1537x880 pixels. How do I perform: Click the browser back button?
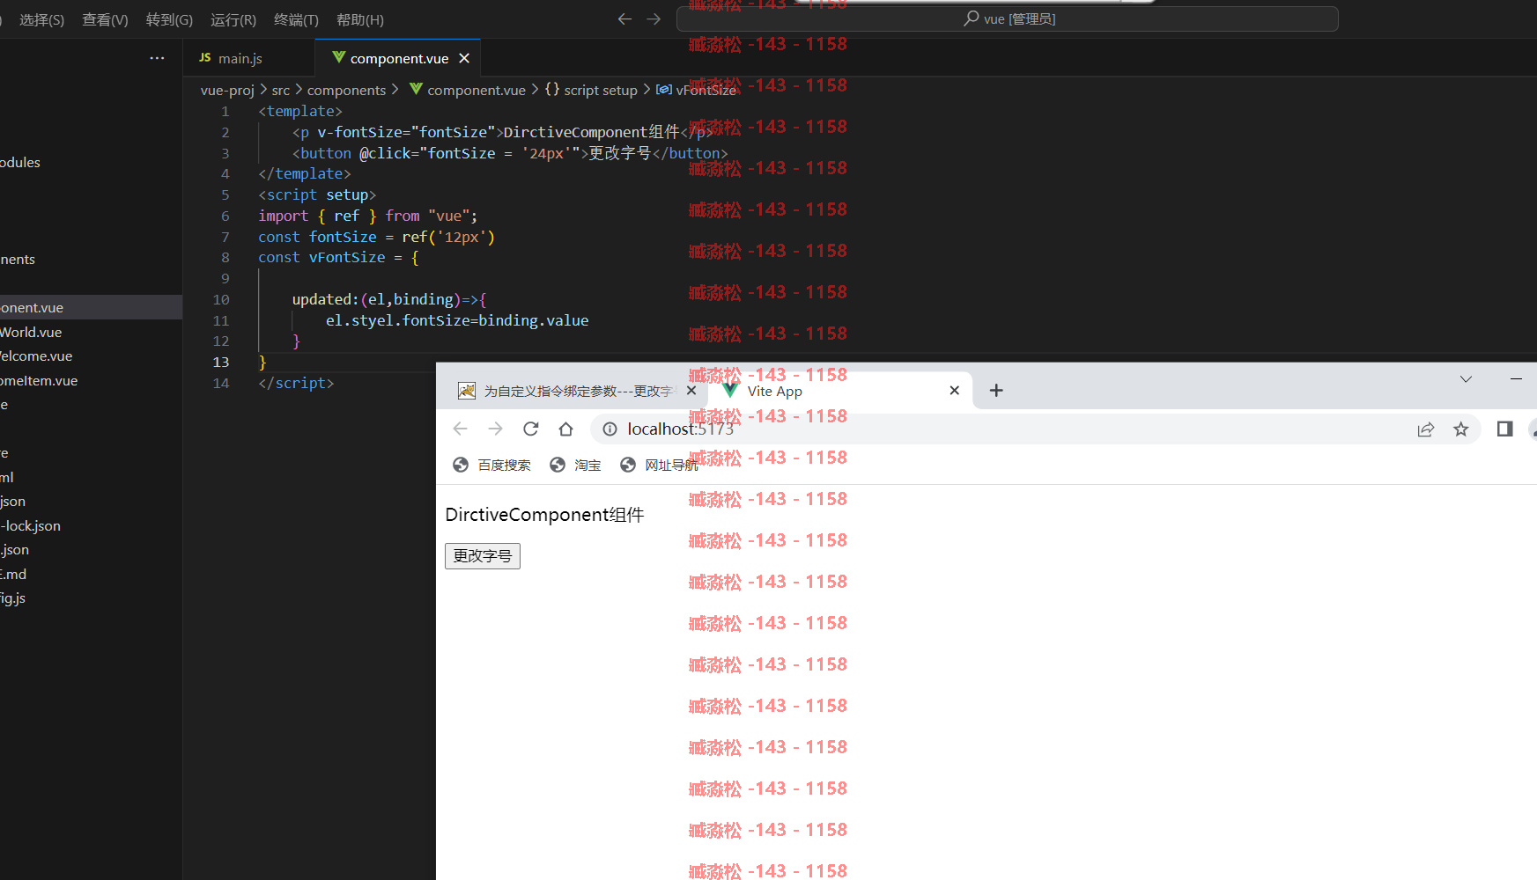(460, 429)
